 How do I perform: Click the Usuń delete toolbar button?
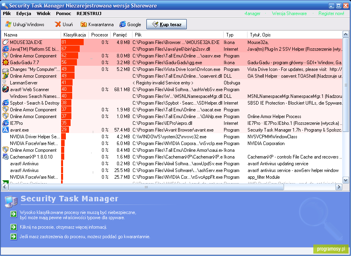64,24
